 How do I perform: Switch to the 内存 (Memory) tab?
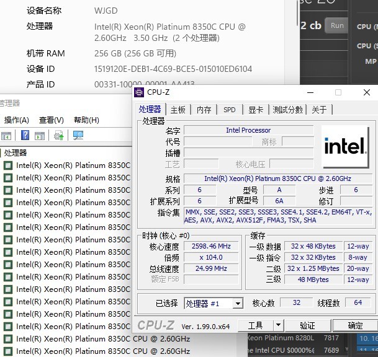coord(204,110)
